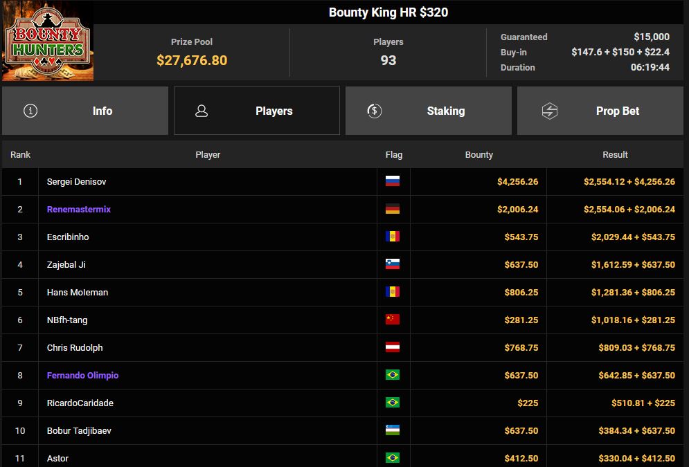Click result $1,018.16 + $281.25
Screen dimensions: 689x467
pyautogui.click(x=633, y=320)
